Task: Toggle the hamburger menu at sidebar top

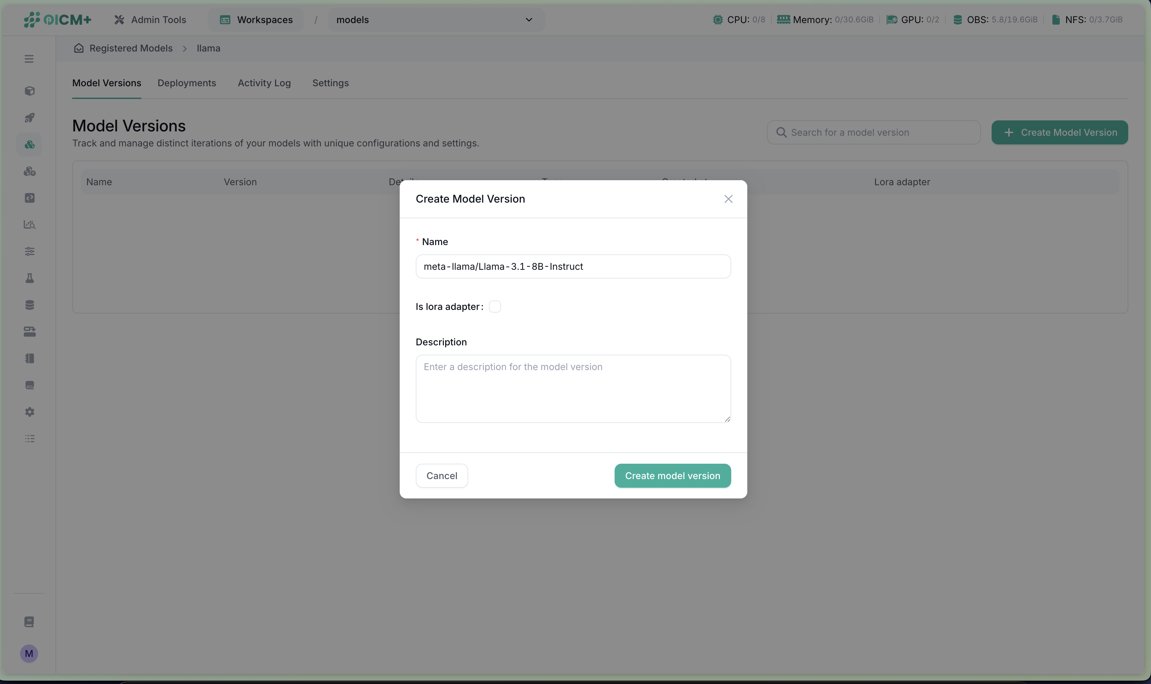Action: pyautogui.click(x=29, y=59)
